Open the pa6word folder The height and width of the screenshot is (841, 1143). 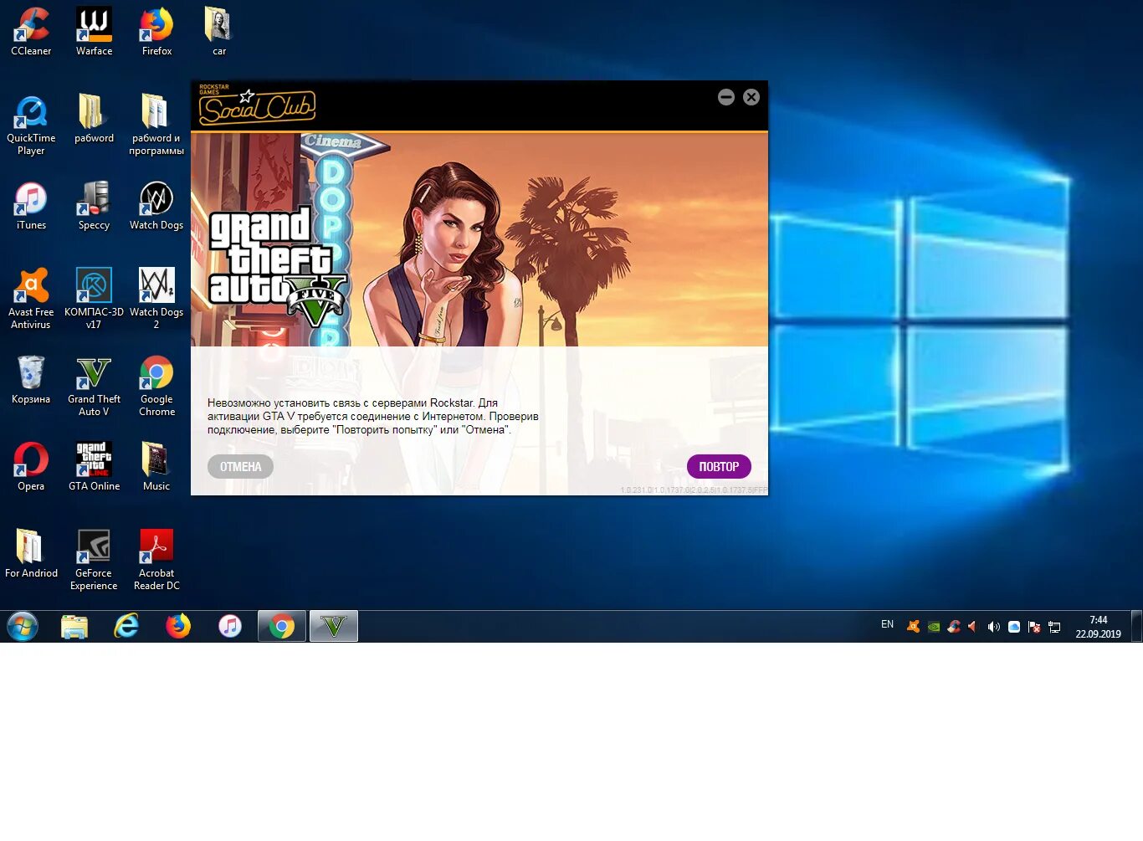point(94,119)
